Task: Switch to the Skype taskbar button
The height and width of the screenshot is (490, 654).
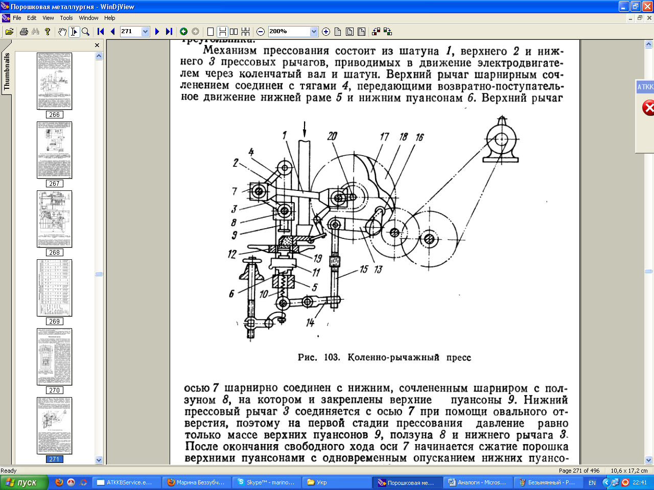Action: pyautogui.click(x=266, y=482)
